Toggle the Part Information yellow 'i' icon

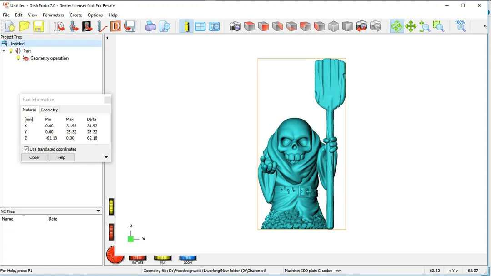[186, 26]
